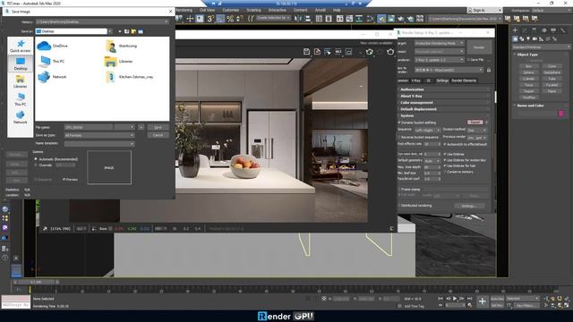Click the save image icon in frame buffer
The image size is (573, 322).
click(x=306, y=52)
